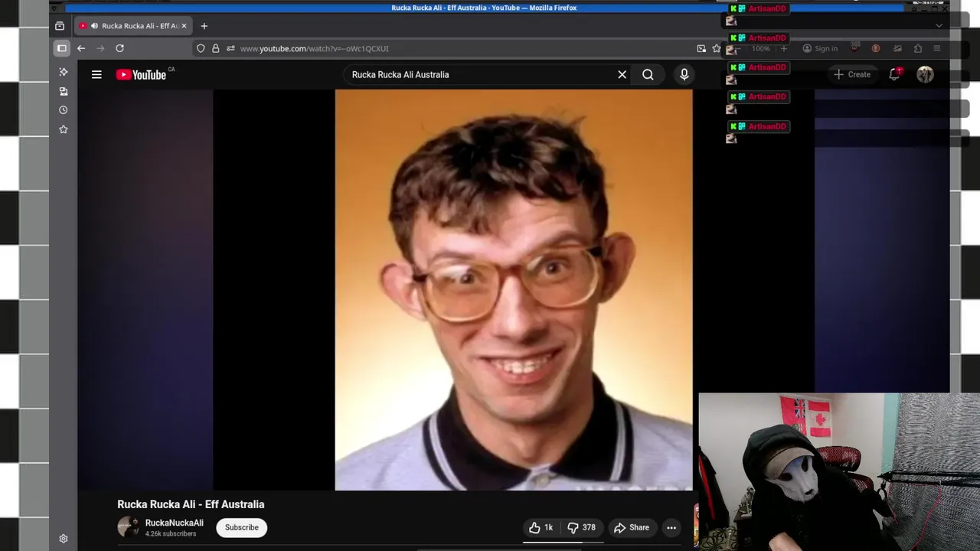980x551 pixels.
Task: Open picture-in-picture from address bar
Action: pos(701,48)
